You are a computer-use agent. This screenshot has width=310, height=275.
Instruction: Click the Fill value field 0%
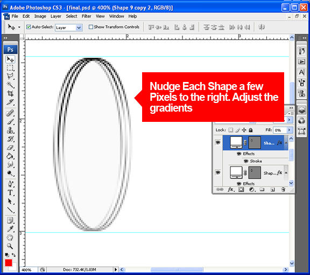280,130
